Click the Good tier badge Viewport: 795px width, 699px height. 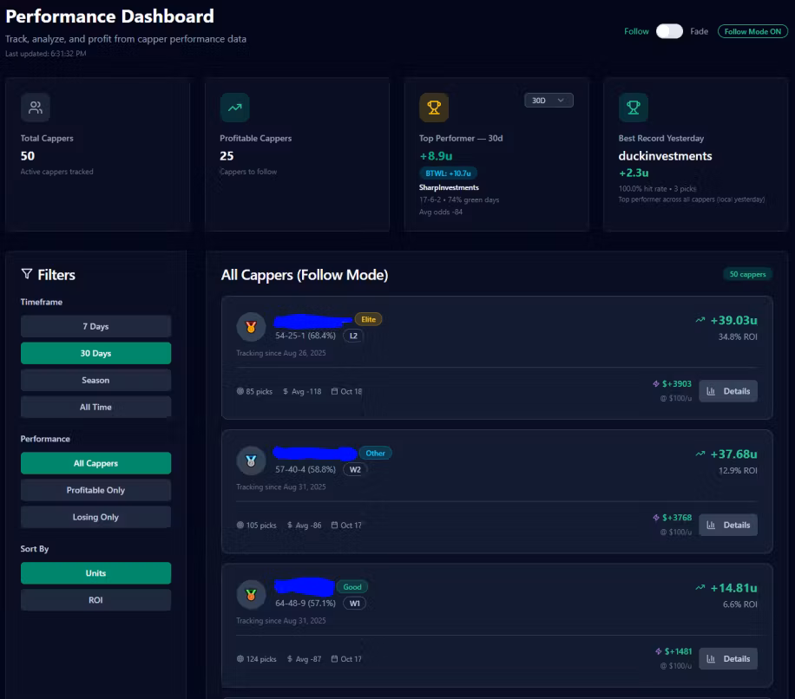[352, 586]
